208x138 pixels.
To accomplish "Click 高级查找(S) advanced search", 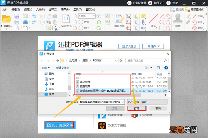I will [195, 9].
